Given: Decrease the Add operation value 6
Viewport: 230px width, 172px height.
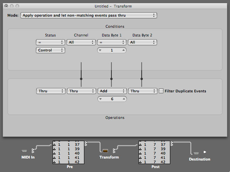Looking at the screenshot, I should tap(101, 99).
